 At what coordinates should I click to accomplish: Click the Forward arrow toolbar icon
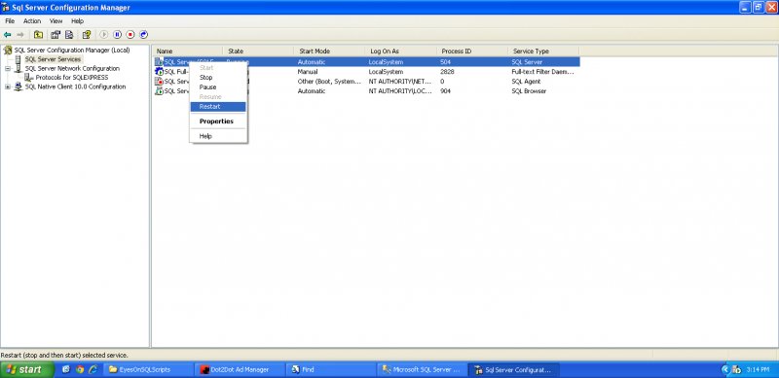coord(20,35)
